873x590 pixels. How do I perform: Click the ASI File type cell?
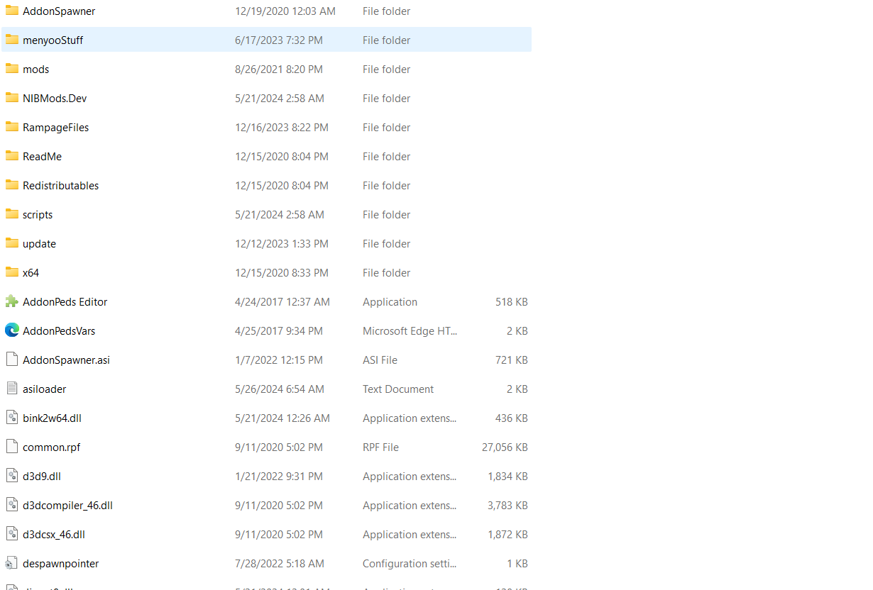point(380,360)
